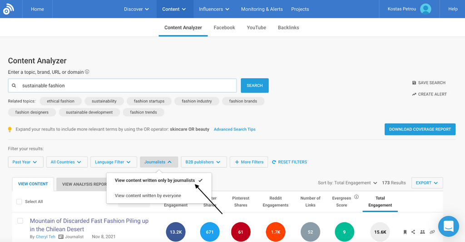Bookmark the Chilean Desert article
This screenshot has width=465, height=242.
click(x=405, y=232)
